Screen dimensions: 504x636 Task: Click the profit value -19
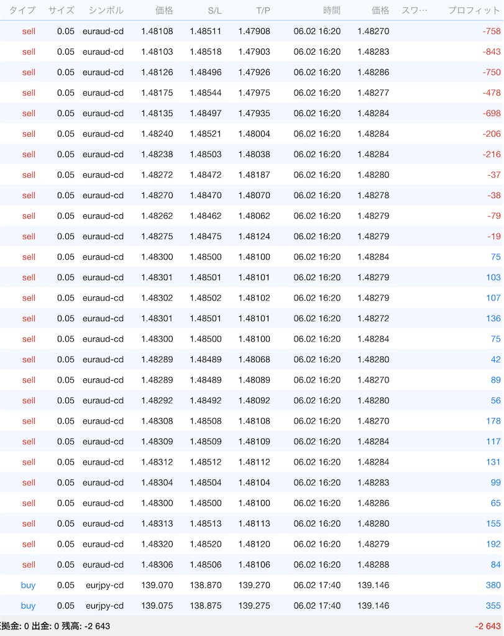click(494, 237)
